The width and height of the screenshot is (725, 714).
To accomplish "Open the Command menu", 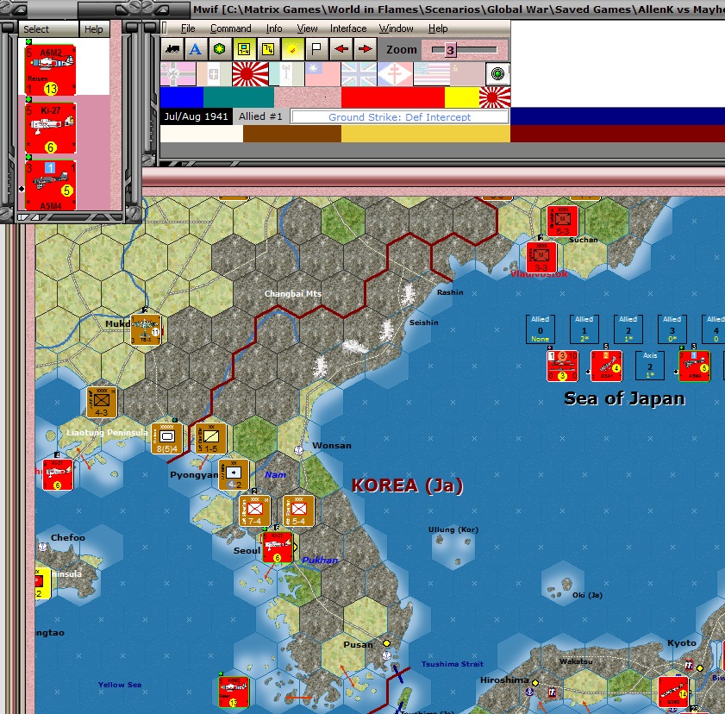I will click(x=231, y=28).
